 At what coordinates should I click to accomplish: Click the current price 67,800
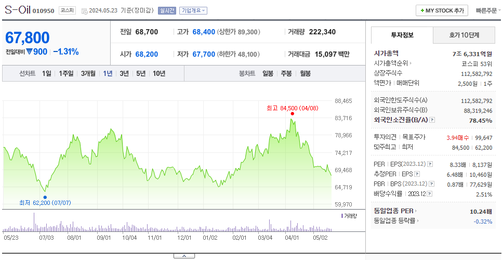pos(27,37)
